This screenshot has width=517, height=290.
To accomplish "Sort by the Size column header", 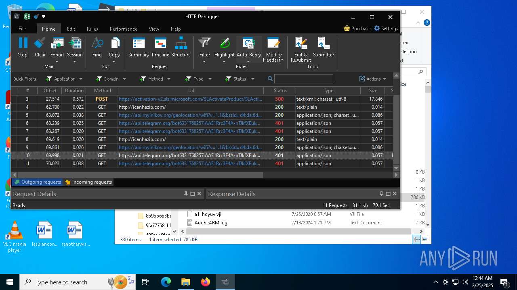I will tap(373, 91).
